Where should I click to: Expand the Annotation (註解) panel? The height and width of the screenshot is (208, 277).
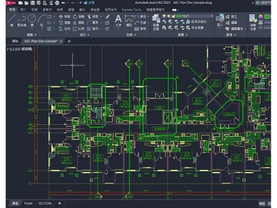pos(131,35)
